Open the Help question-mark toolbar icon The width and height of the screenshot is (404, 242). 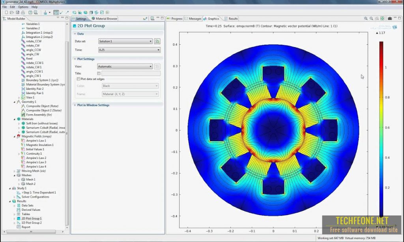[x=30, y=12]
